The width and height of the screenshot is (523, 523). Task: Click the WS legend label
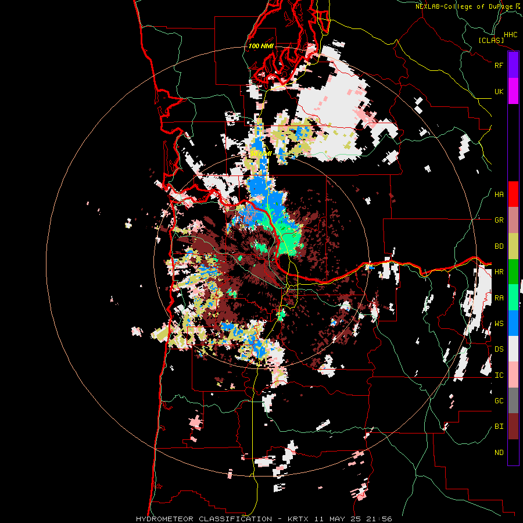coord(499,324)
